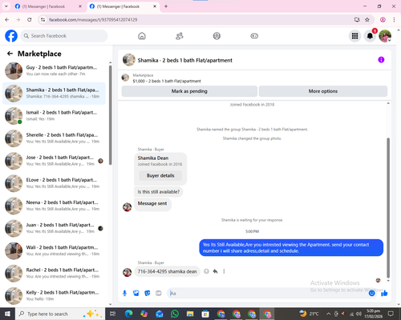This screenshot has height=320, width=401.
Task: Select the Shamika conversation in list
Action: (x=54, y=94)
